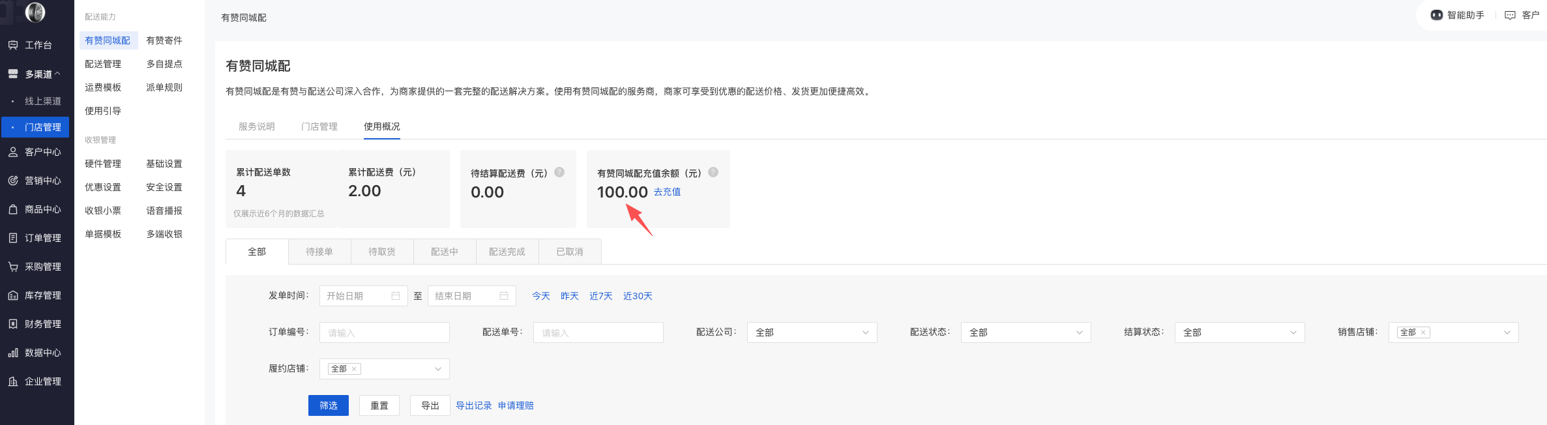1547x425 pixels.
Task: Click calendar icon in 开始日期 field
Action: coord(396,296)
